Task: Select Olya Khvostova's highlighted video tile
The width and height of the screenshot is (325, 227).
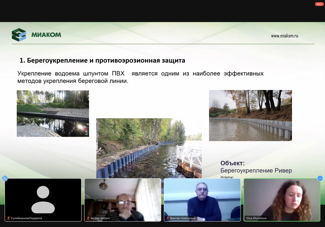Action: pos(282,200)
